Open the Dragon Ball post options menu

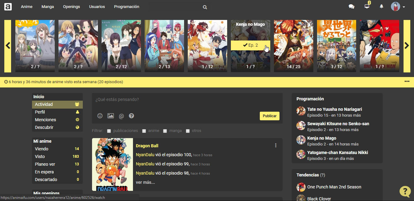click(x=276, y=145)
